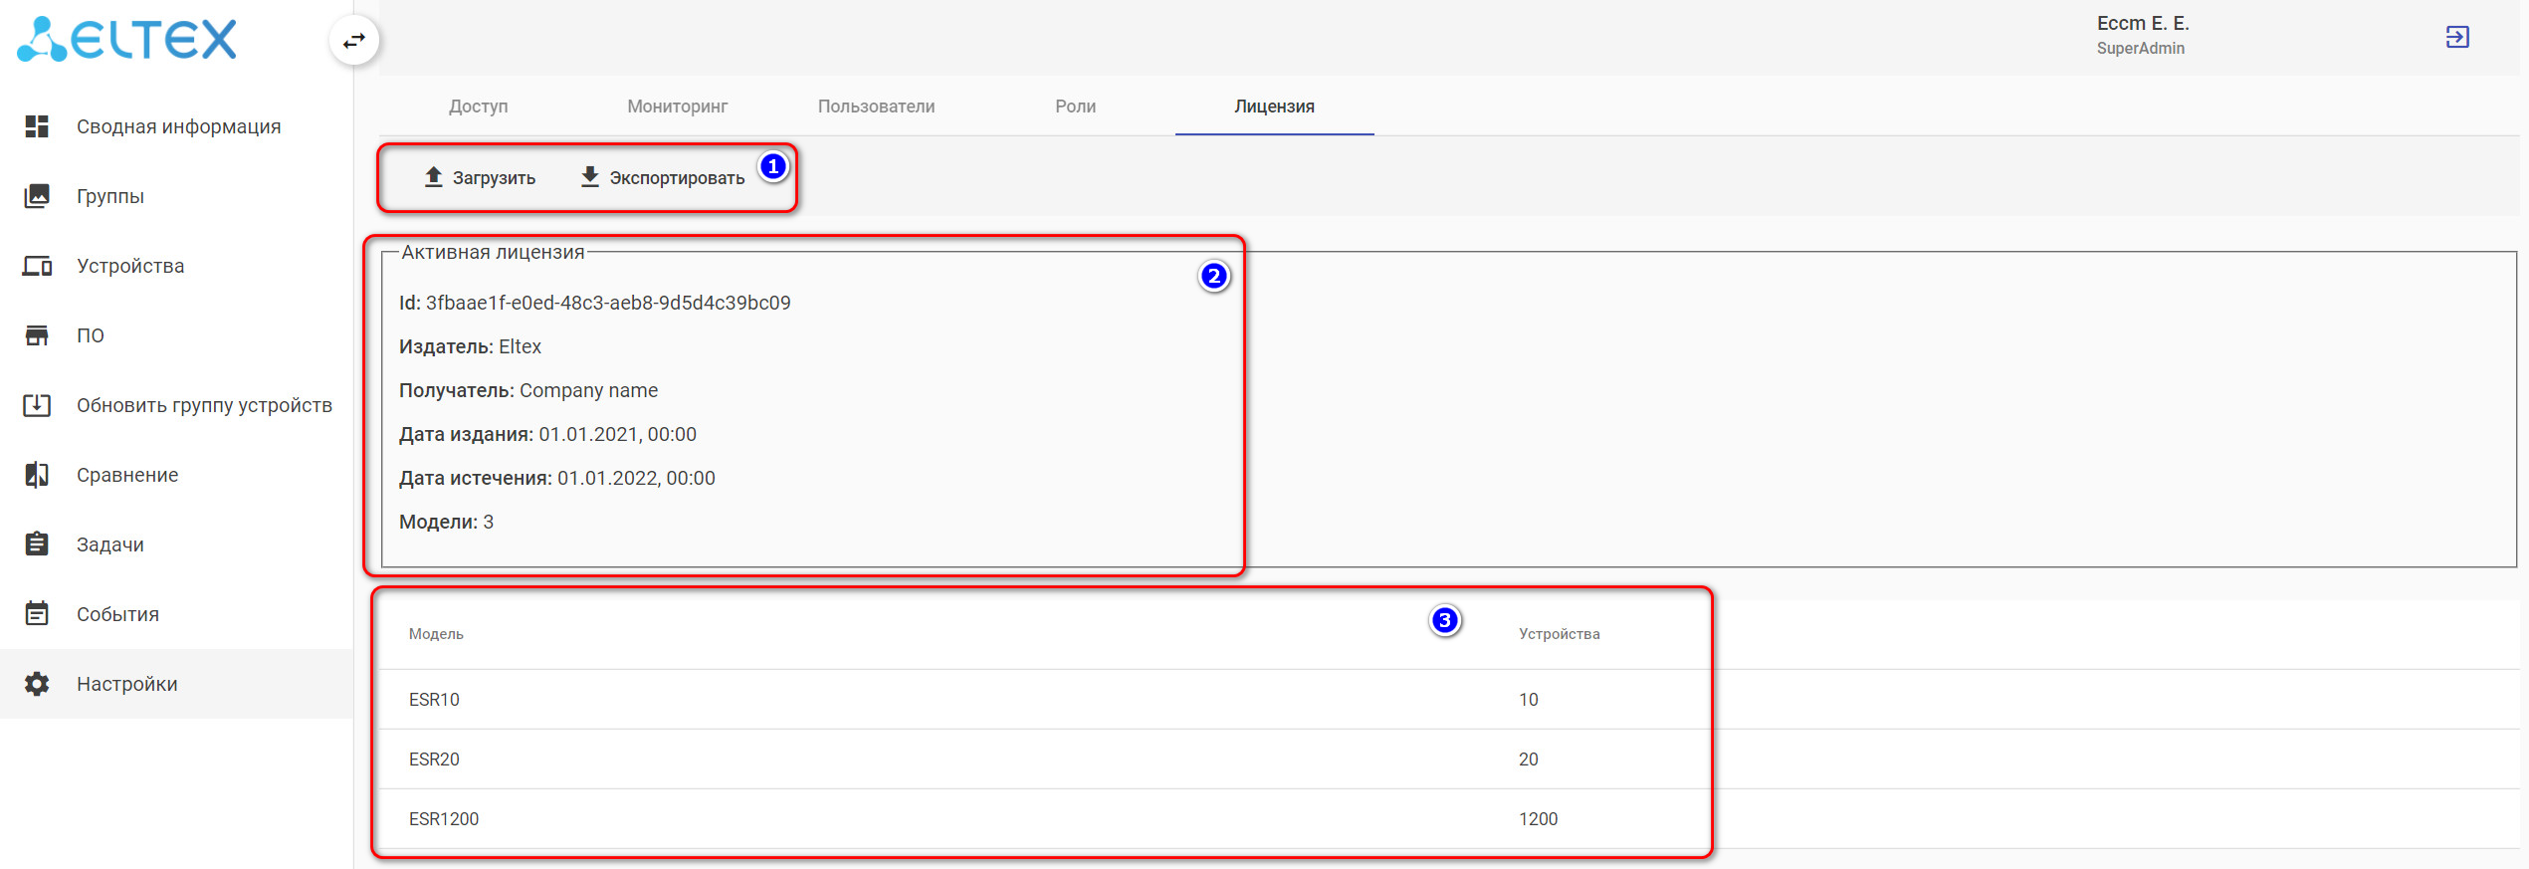The width and height of the screenshot is (2529, 869).
Task: Open the Роли tab
Action: click(1076, 107)
